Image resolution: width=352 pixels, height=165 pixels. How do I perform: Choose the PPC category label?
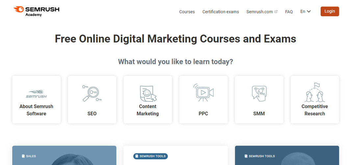tap(203, 113)
